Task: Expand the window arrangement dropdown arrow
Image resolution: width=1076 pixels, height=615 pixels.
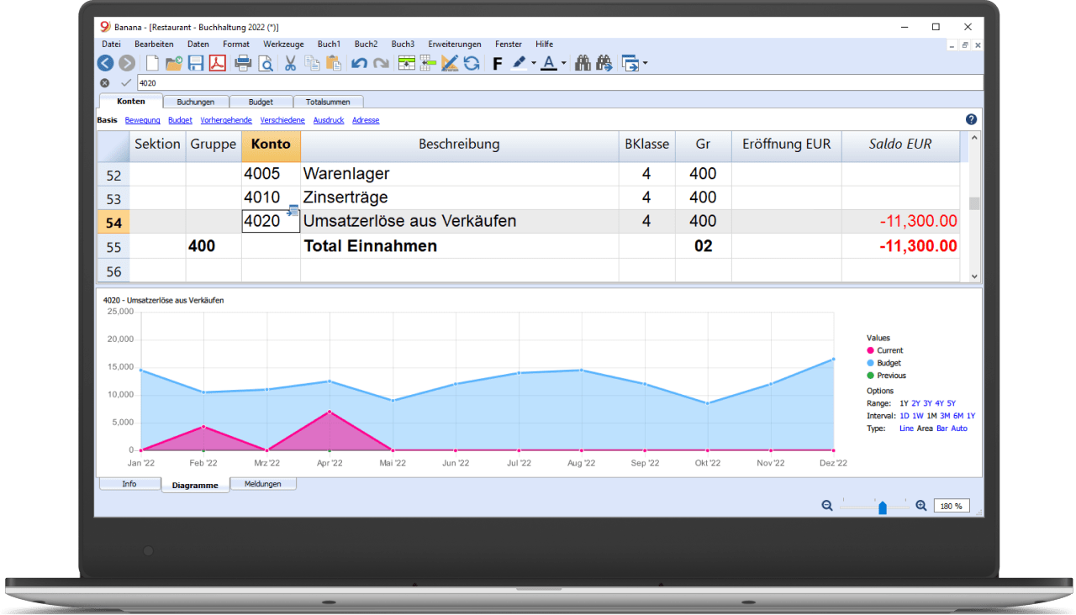Action: [x=645, y=64]
